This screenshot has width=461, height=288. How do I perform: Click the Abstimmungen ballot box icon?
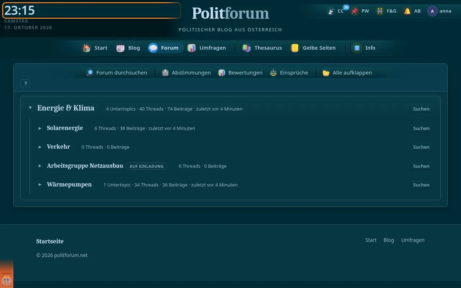165,73
